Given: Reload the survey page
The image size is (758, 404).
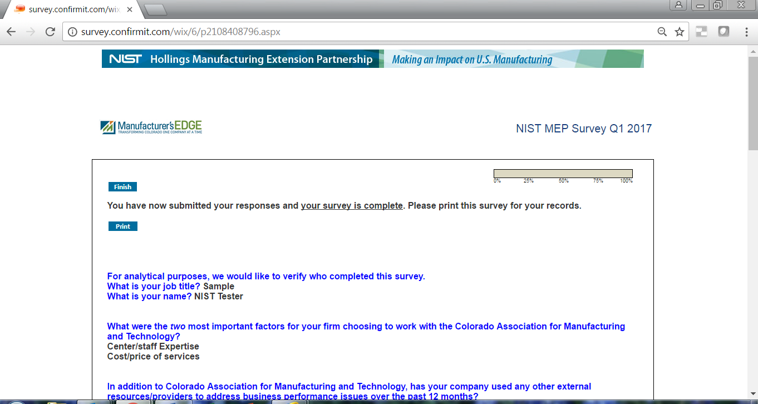Looking at the screenshot, I should (50, 32).
